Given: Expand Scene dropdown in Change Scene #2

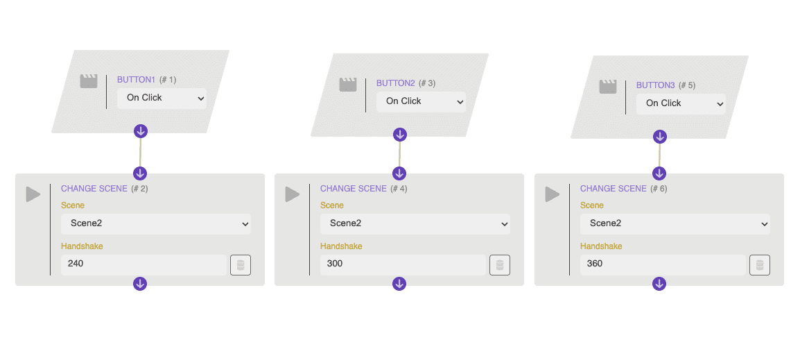Looking at the screenshot, I should [x=156, y=223].
